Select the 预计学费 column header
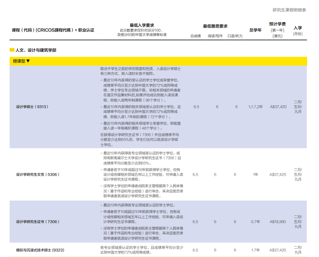This screenshot has width=319, height=257. coord(277,24)
